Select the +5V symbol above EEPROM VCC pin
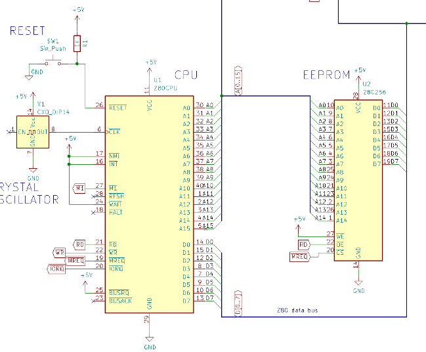 [x=359, y=70]
